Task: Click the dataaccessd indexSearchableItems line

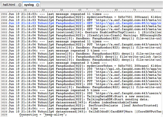Action: (x=73, y=102)
